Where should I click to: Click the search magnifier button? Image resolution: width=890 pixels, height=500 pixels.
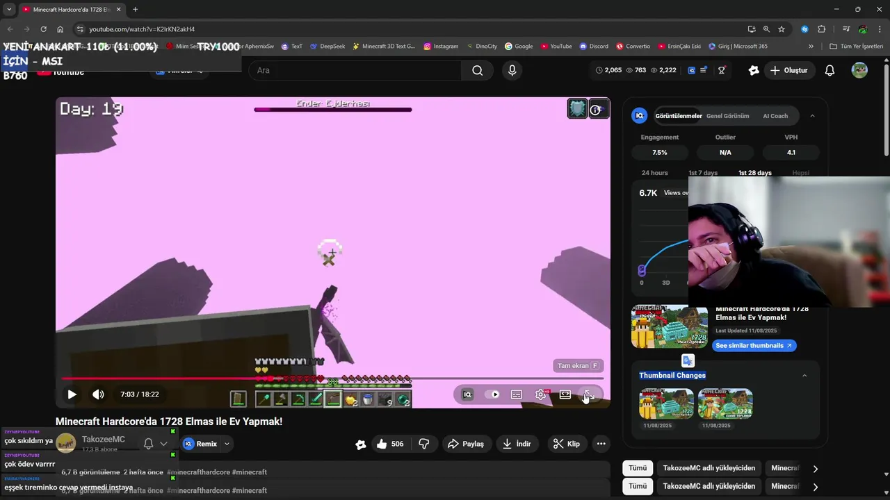477,70
